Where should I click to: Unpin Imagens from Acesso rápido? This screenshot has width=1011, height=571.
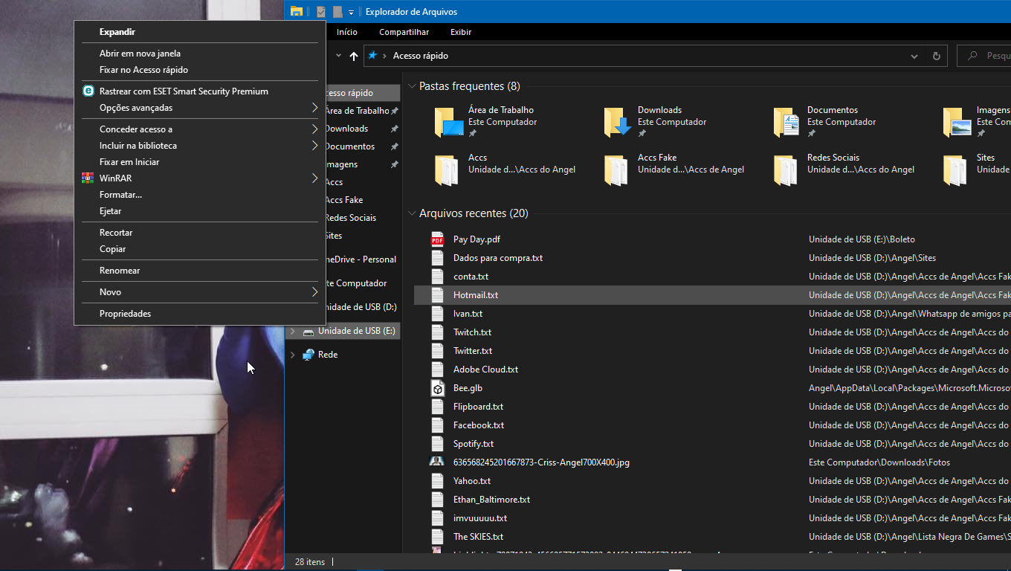tap(394, 164)
